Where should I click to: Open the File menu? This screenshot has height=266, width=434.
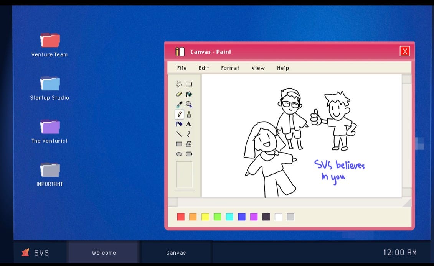coord(182,68)
